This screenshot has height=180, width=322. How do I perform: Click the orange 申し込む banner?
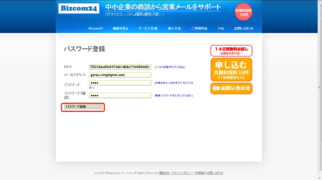click(x=231, y=69)
